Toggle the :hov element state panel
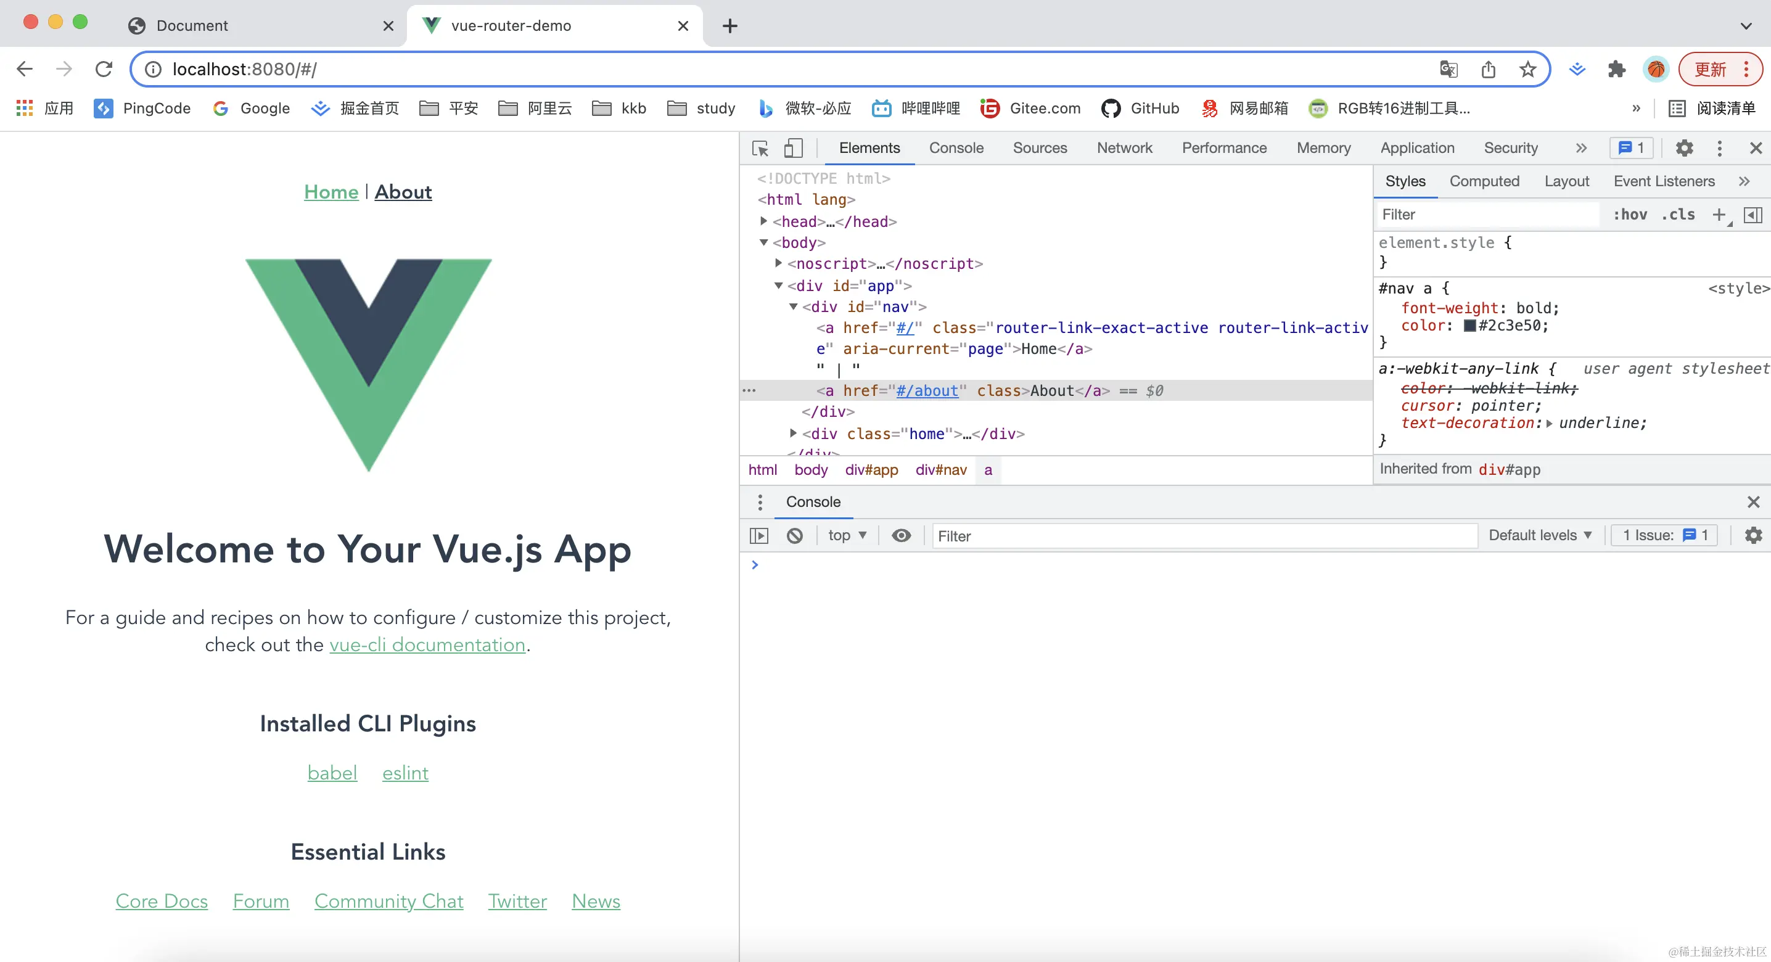The height and width of the screenshot is (962, 1771). click(1630, 215)
